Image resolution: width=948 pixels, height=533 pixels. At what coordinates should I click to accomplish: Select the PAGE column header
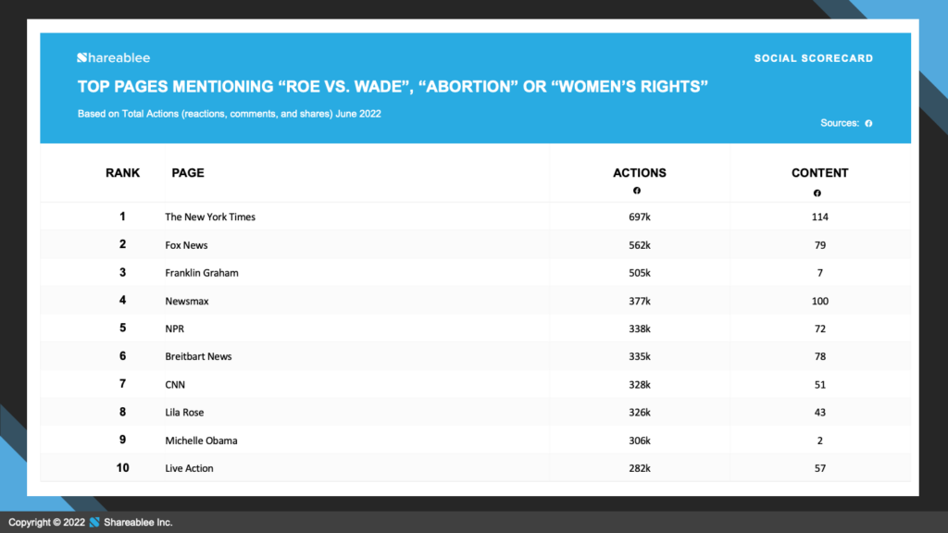(188, 173)
